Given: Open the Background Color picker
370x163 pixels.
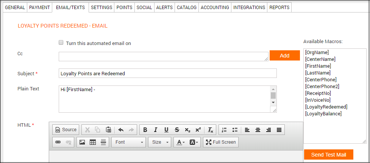Looking at the screenshot, I should pos(194,142).
